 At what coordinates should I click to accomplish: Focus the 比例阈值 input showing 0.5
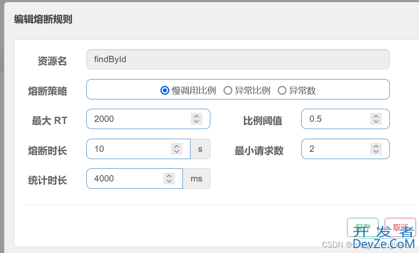[x=345, y=119]
